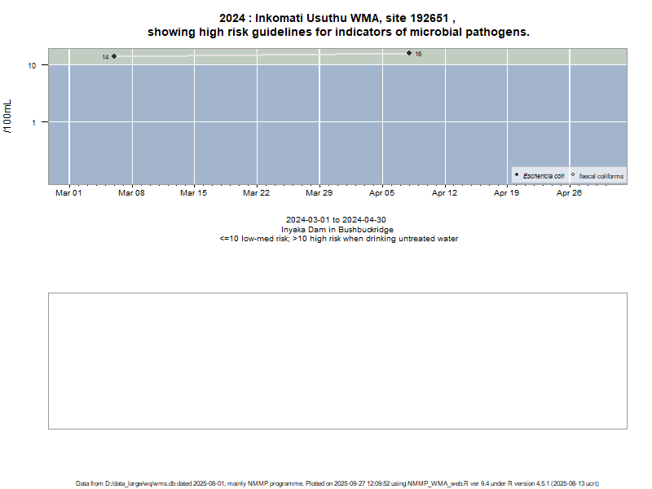This screenshot has width=652, height=489.
Task: Click the data source footer text
Action: pyautogui.click(x=338, y=483)
